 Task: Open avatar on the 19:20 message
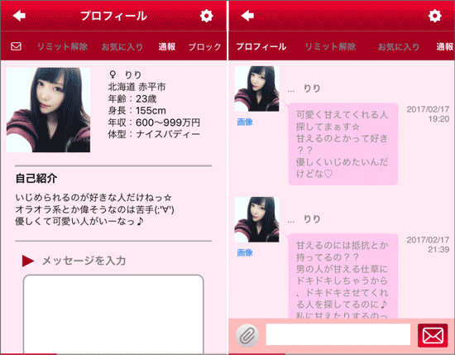[256, 89]
